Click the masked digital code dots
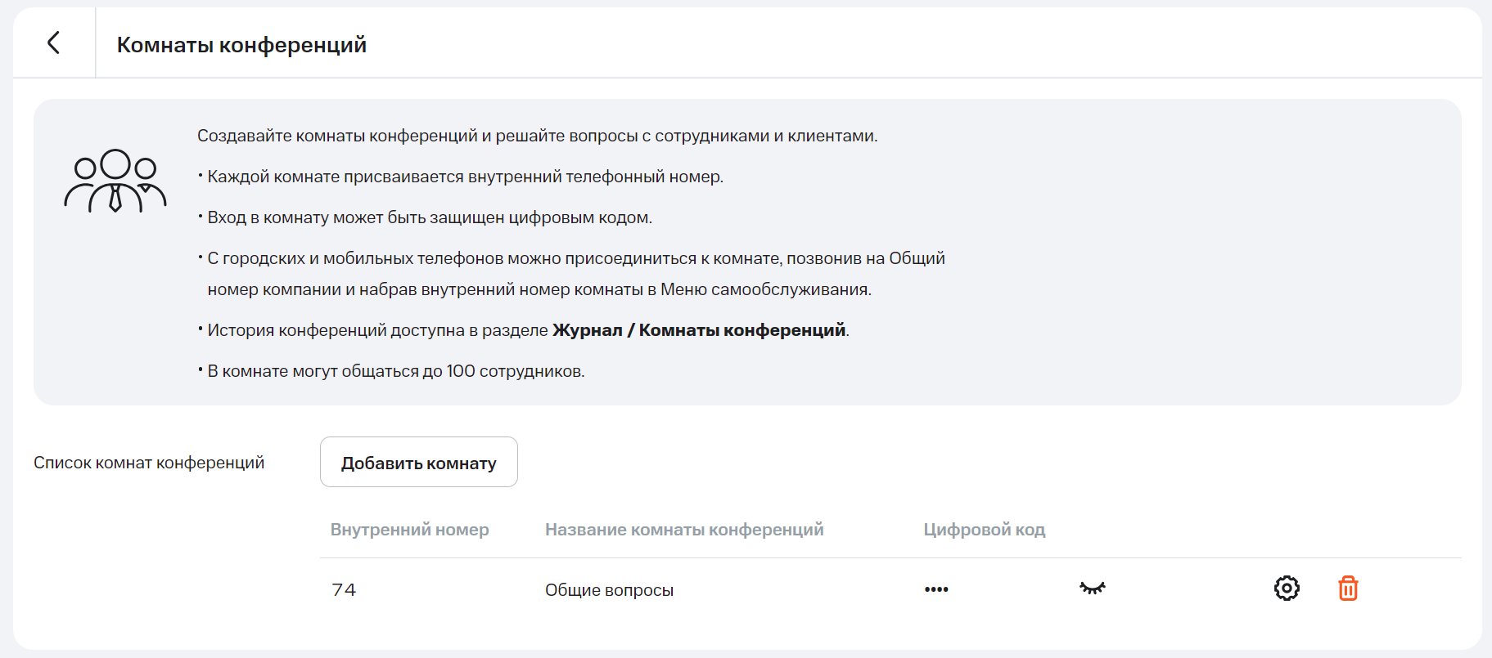The image size is (1492, 658). tap(936, 589)
